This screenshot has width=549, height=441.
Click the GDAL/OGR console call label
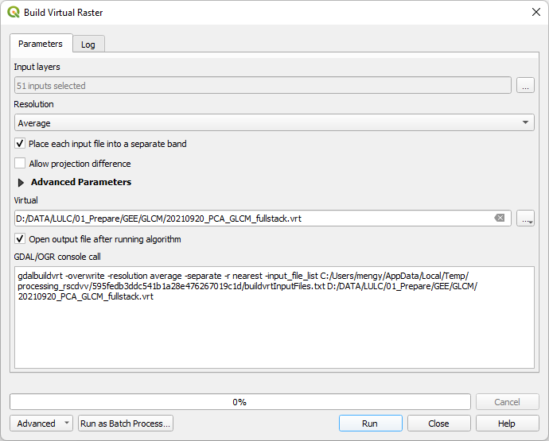[57, 257]
